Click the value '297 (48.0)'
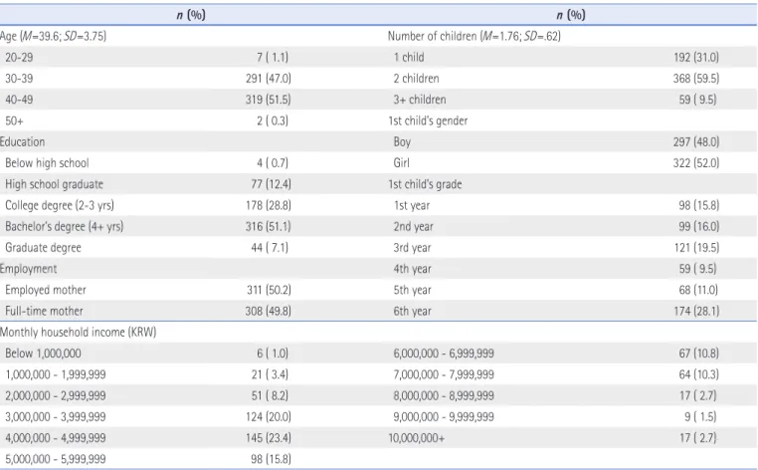 (696, 141)
